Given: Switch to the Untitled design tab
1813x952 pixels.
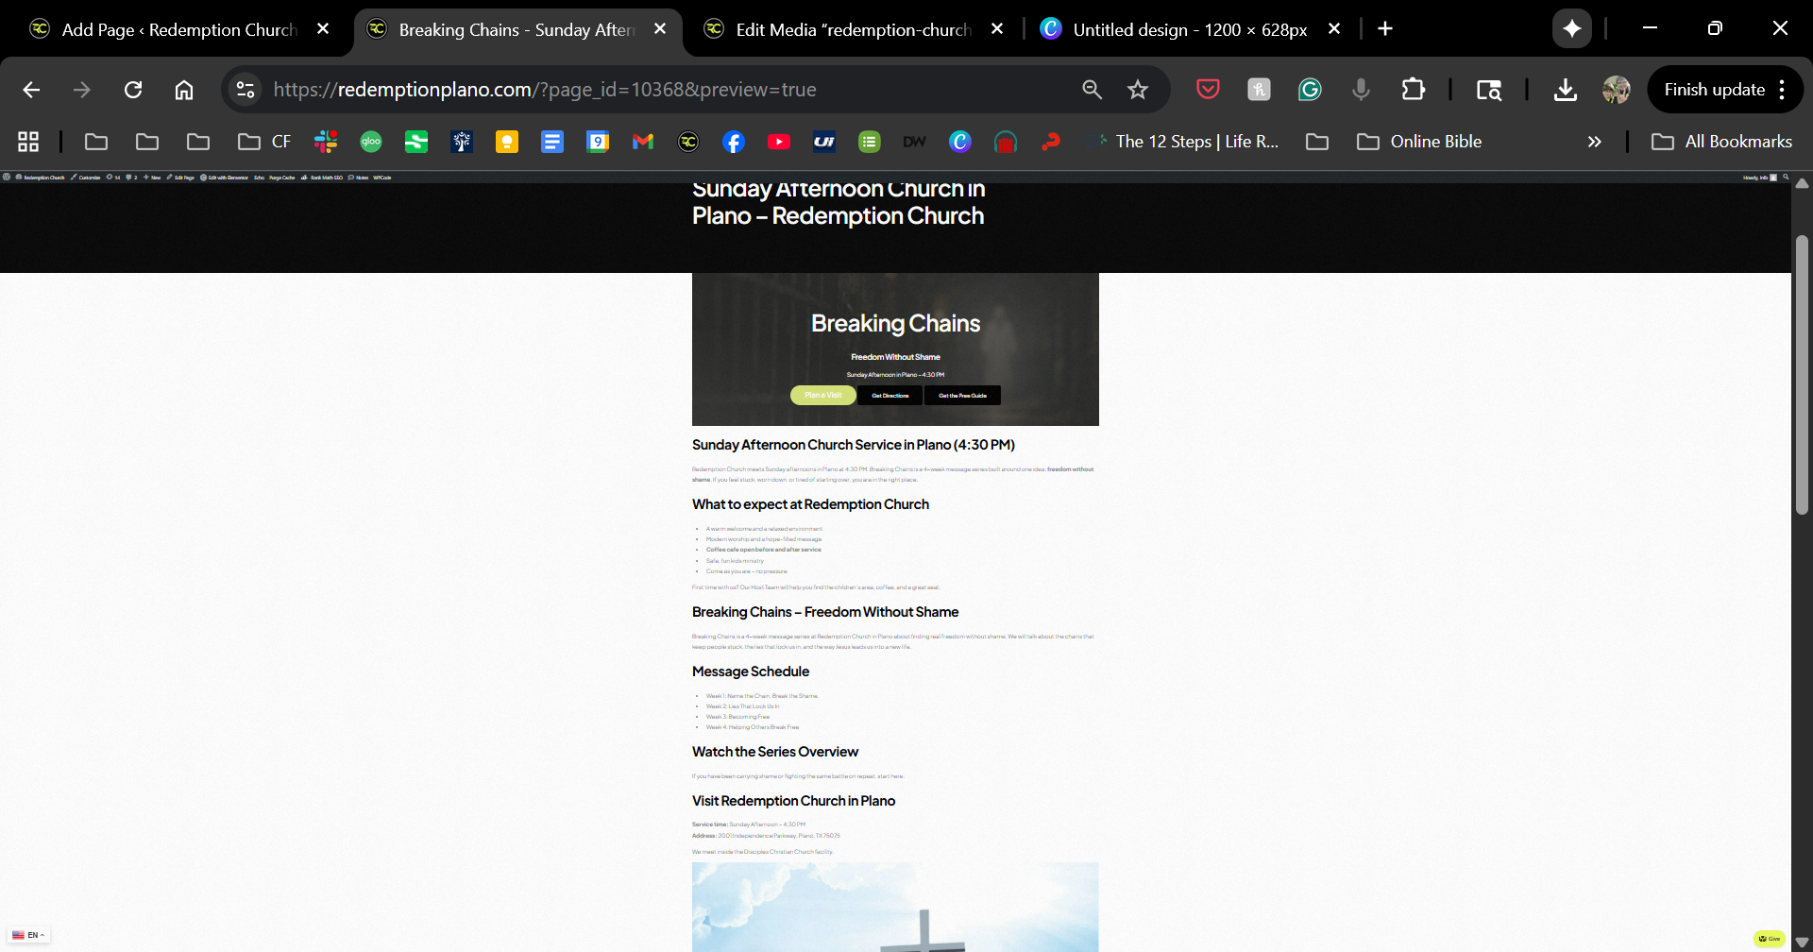Looking at the screenshot, I should click(1189, 29).
